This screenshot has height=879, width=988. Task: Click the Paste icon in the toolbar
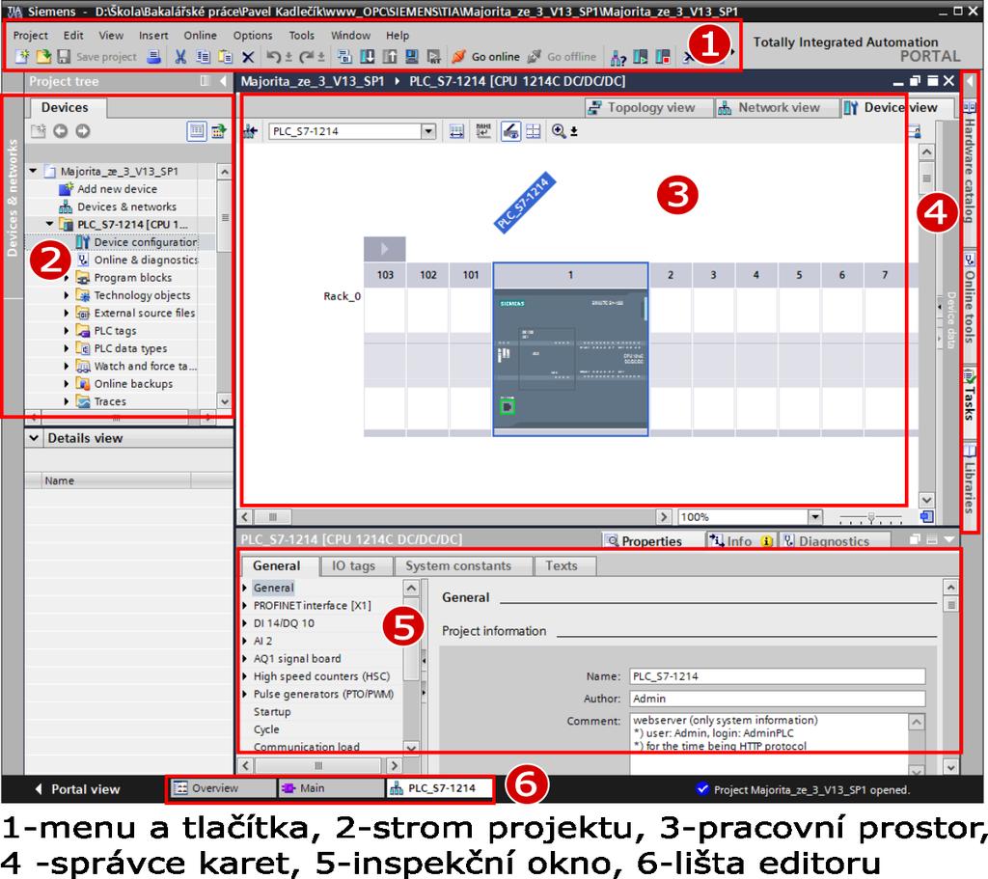[x=225, y=57]
